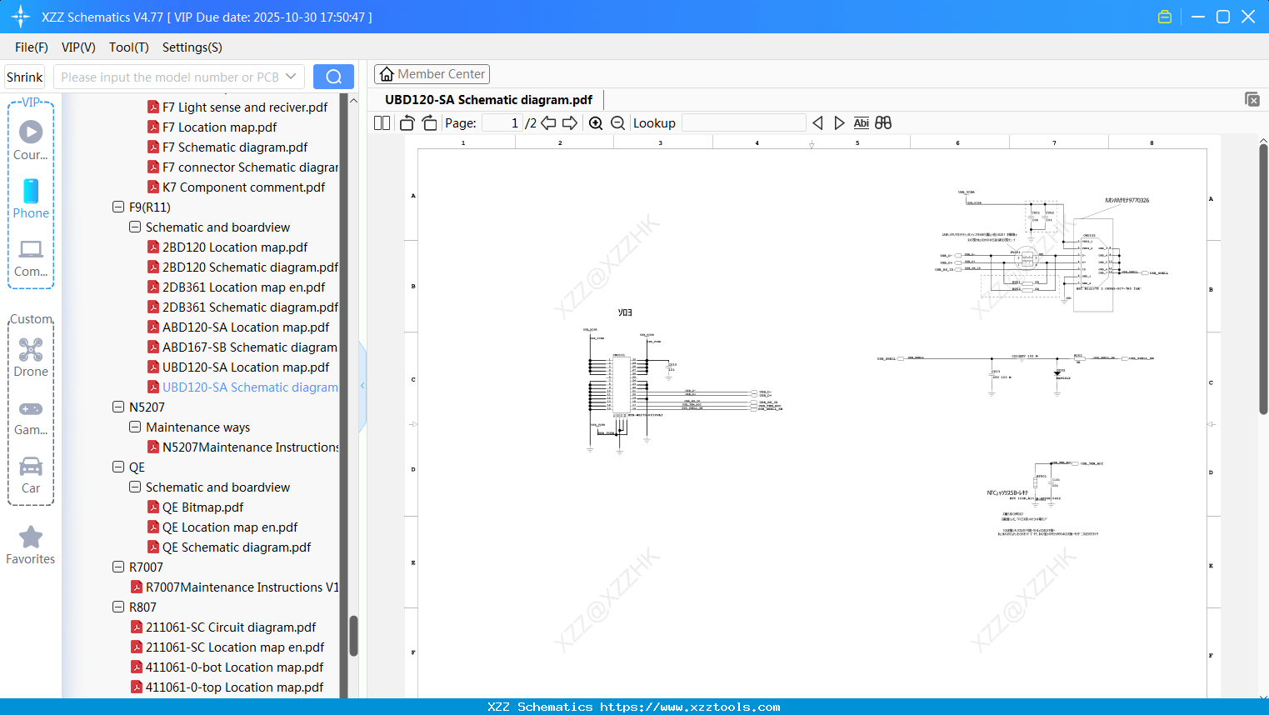Collapse the R7007 tree node
This screenshot has width=1269, height=715.
118,567
